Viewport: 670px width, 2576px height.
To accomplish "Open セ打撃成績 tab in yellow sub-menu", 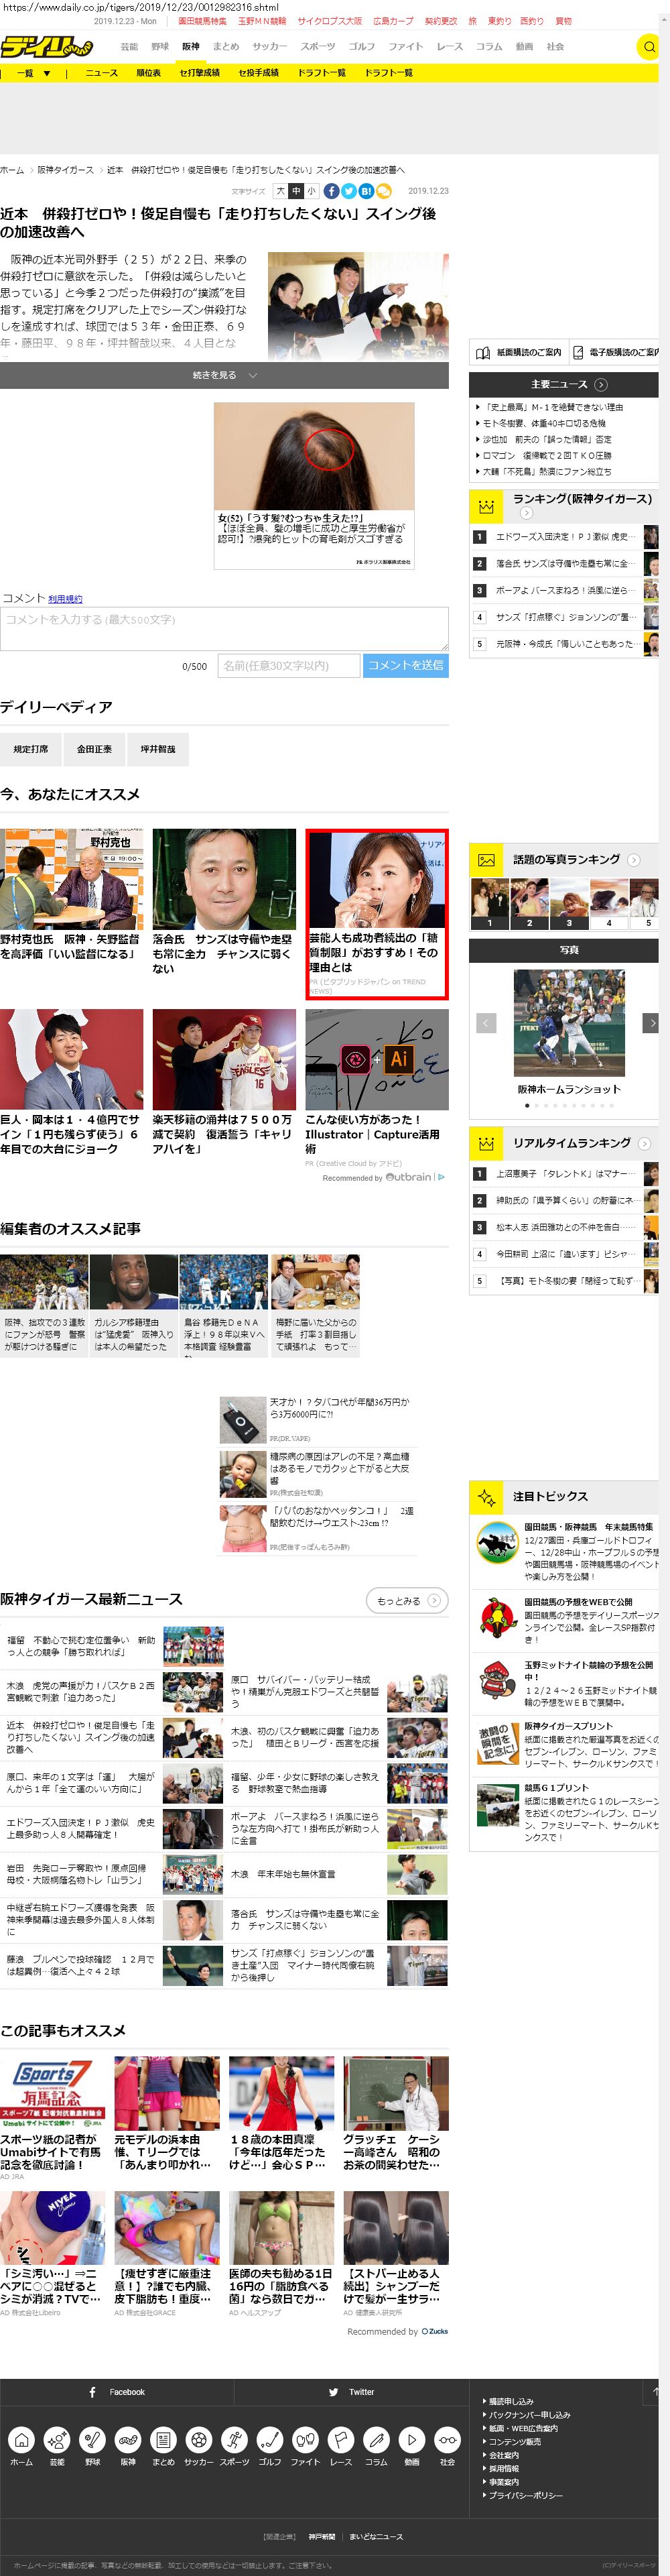I will coord(199,73).
